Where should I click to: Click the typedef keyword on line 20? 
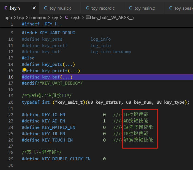(x=31, y=102)
